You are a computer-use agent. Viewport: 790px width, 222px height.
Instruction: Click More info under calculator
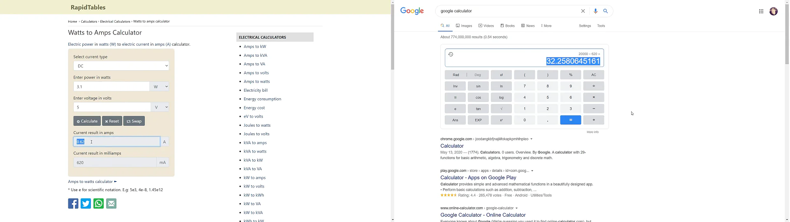click(592, 132)
